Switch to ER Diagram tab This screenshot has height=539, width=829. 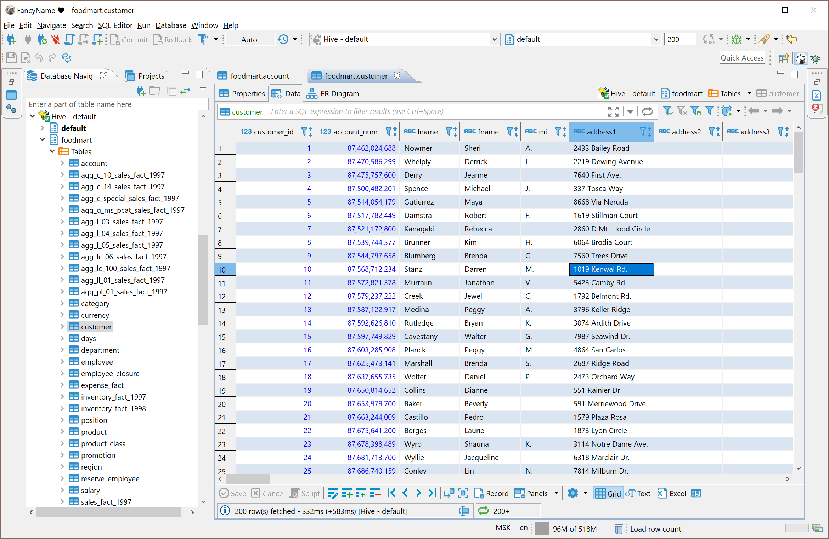(x=333, y=93)
